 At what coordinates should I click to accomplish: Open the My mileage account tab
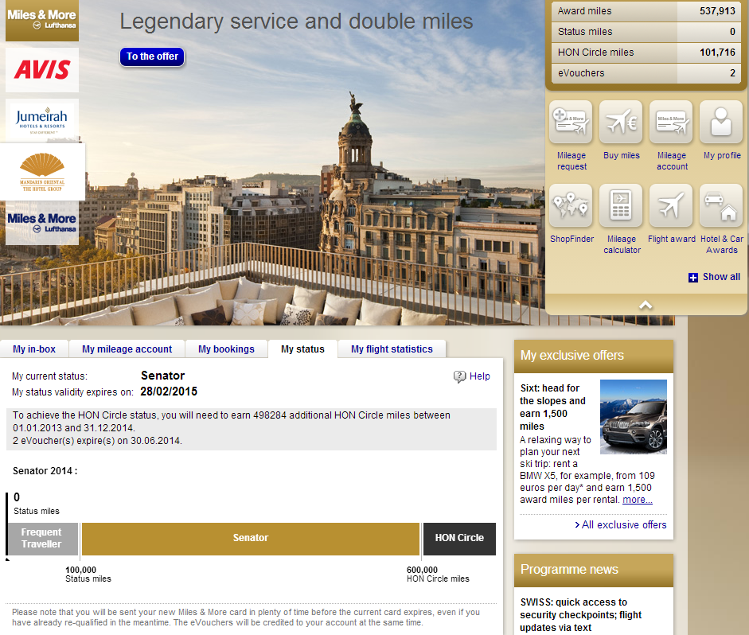coord(127,349)
